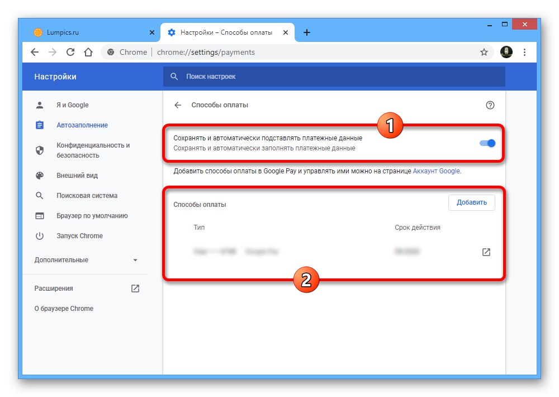Click the help question mark icon
The height and width of the screenshot is (397, 559).
pos(490,105)
